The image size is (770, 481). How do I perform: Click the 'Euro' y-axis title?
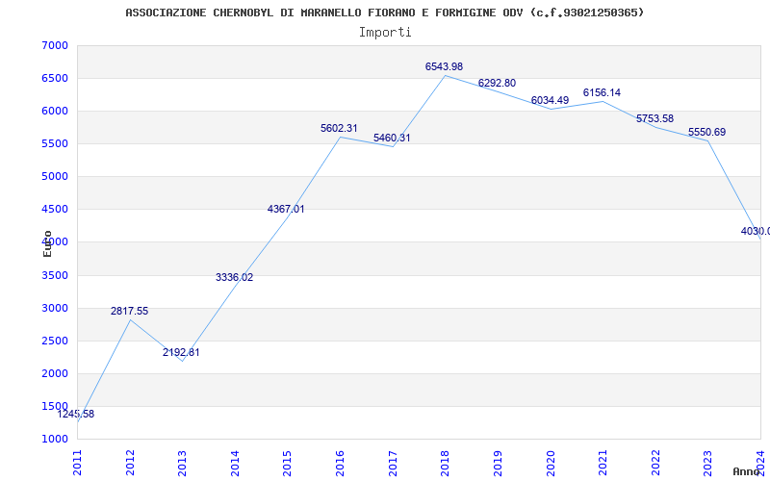(x=47, y=243)
